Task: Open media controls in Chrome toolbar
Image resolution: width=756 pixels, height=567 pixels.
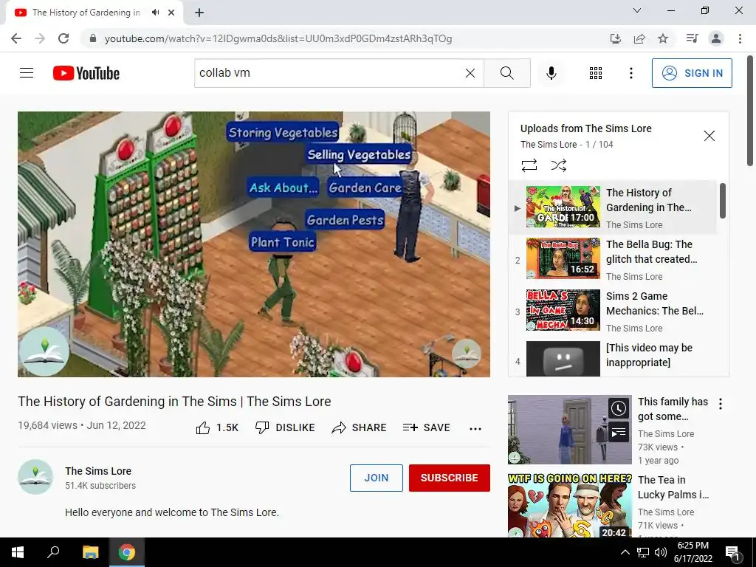Action: 692,38
